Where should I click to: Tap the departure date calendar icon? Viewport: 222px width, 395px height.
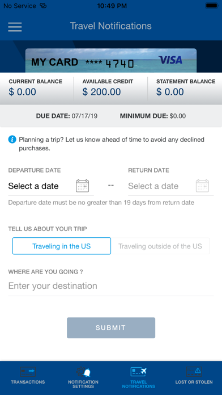[83, 186]
